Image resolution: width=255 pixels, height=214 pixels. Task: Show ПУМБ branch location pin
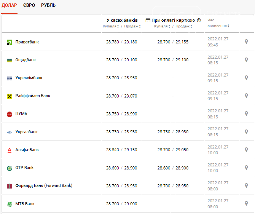246,113
